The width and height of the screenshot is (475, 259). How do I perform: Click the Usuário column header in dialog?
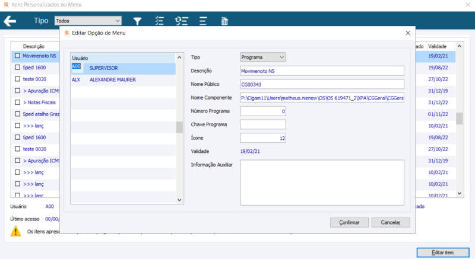pyautogui.click(x=123, y=58)
